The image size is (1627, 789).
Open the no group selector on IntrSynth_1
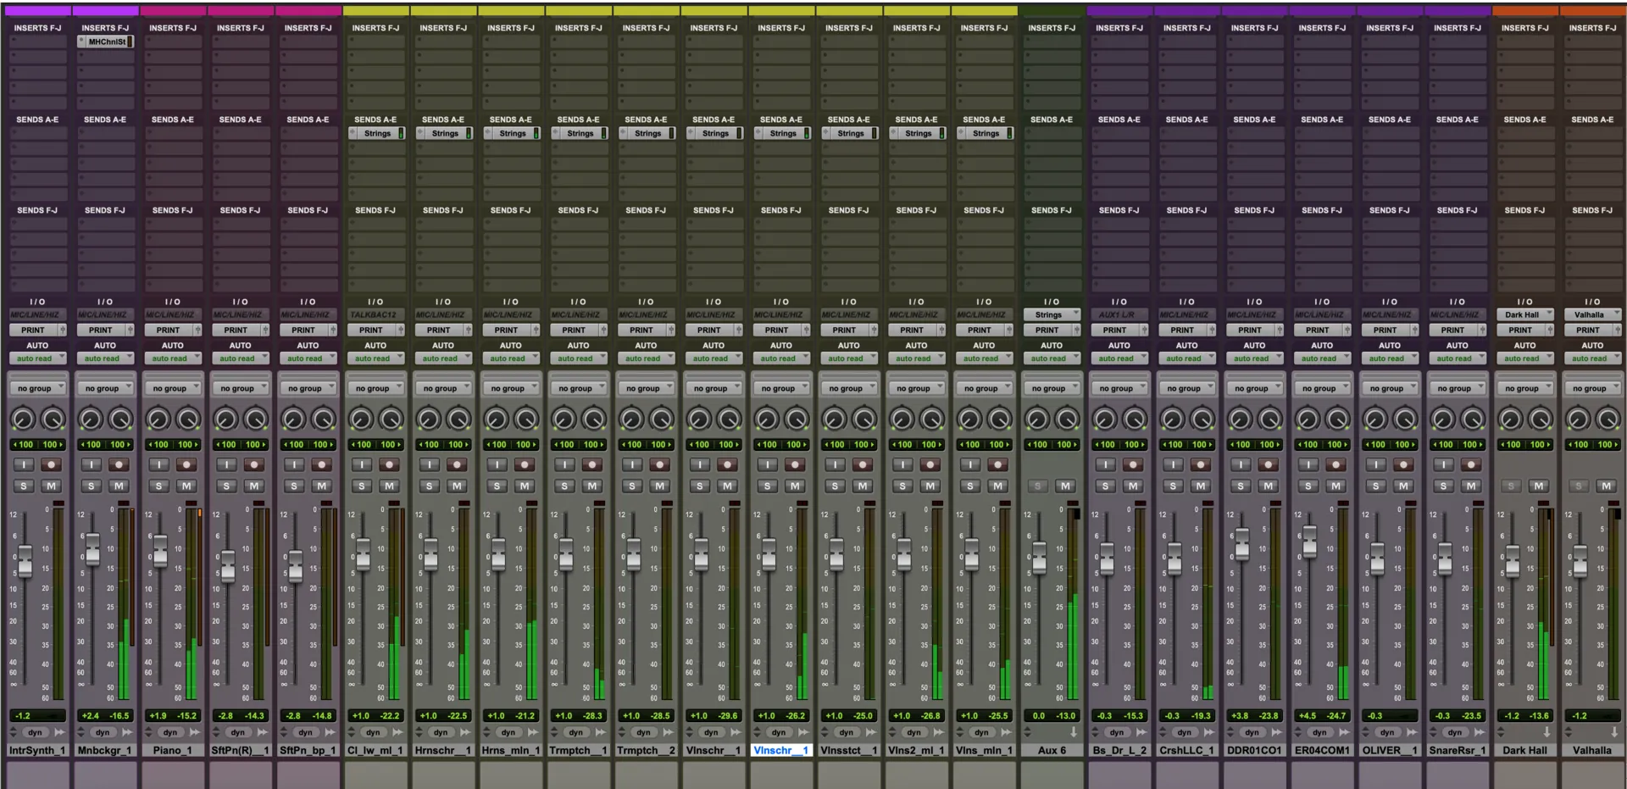[37, 387]
